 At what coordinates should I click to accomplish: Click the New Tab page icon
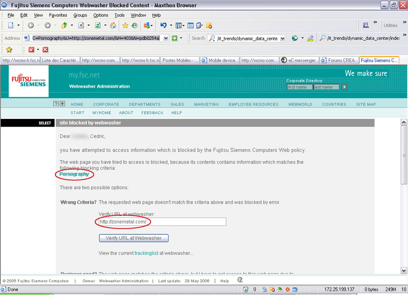tap(11, 25)
